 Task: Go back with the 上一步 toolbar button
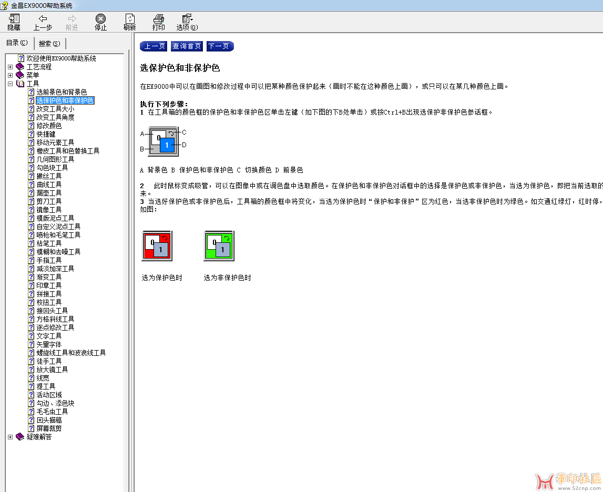click(x=43, y=22)
